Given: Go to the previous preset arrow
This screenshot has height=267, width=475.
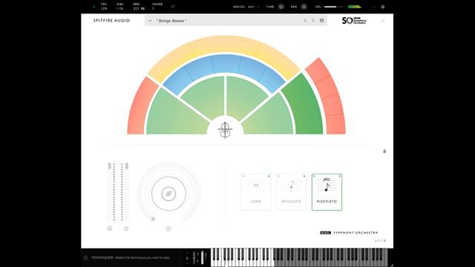Looking at the screenshot, I should pyautogui.click(x=305, y=21).
